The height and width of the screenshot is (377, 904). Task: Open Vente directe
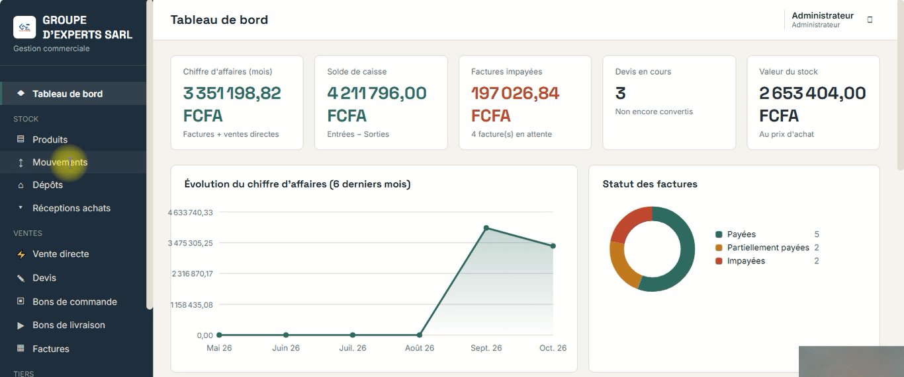pos(73,254)
